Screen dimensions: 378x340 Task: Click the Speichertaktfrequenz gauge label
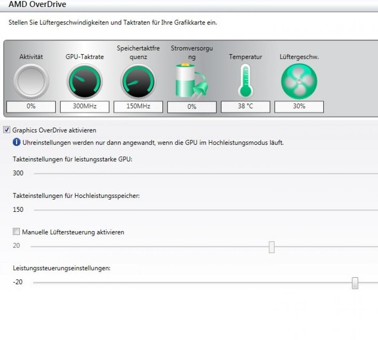pos(138,52)
